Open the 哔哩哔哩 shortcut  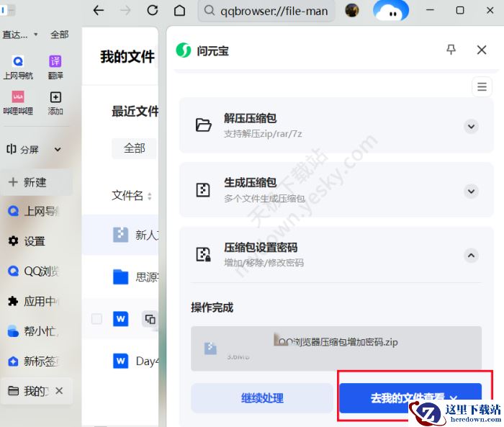tap(18, 103)
